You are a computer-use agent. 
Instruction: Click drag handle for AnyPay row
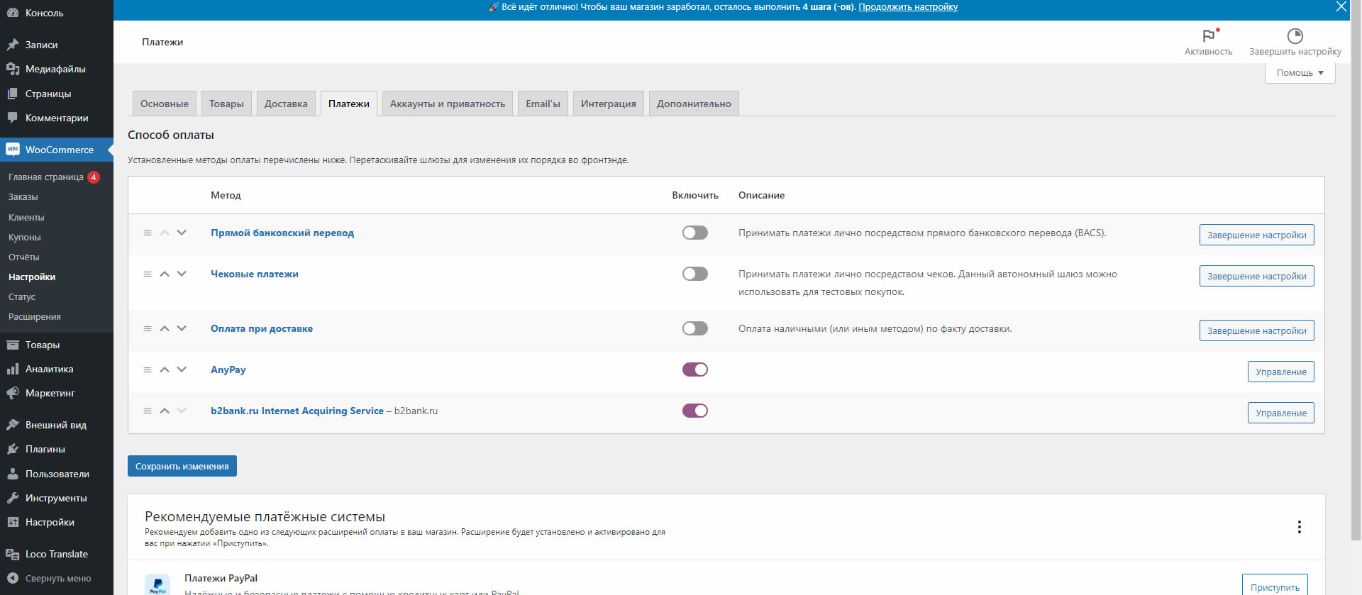point(148,369)
